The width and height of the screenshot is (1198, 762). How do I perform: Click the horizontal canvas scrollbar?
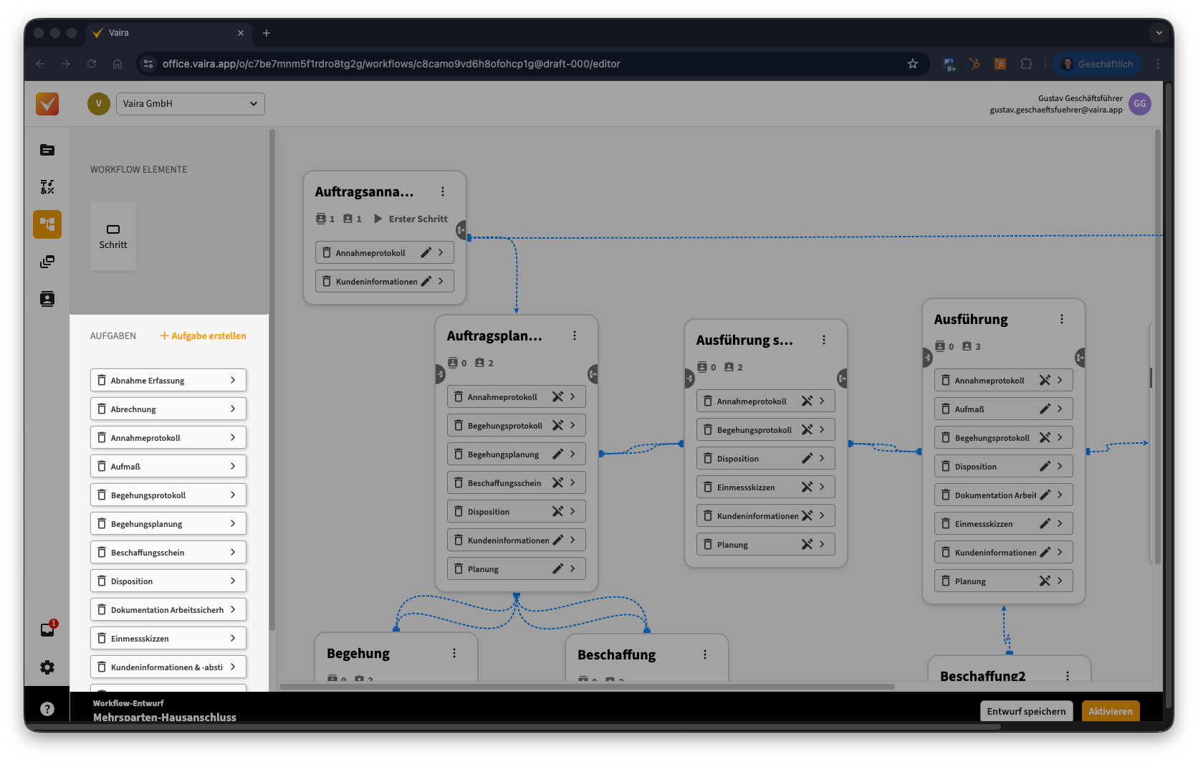[x=588, y=687]
